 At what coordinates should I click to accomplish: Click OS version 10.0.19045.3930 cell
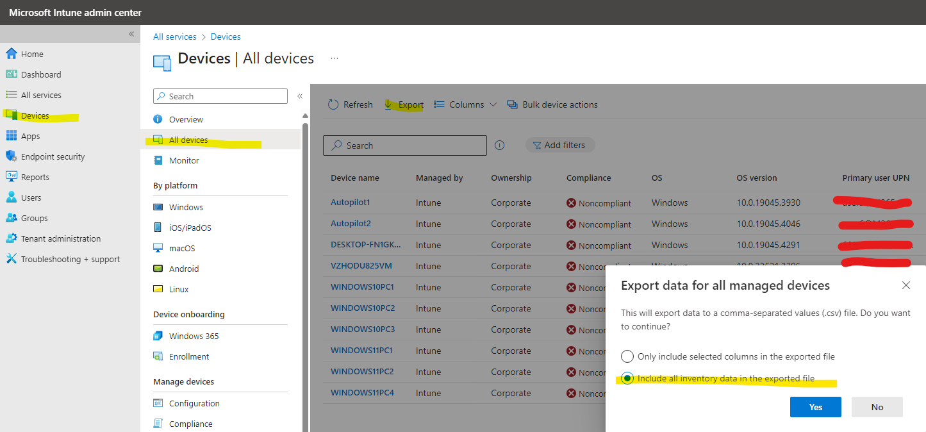(x=768, y=203)
